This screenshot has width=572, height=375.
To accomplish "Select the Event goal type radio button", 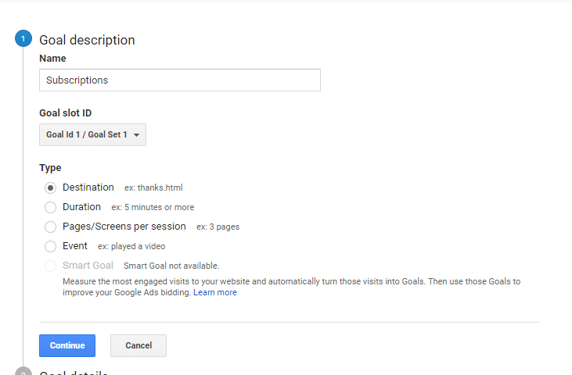I will tap(50, 246).
